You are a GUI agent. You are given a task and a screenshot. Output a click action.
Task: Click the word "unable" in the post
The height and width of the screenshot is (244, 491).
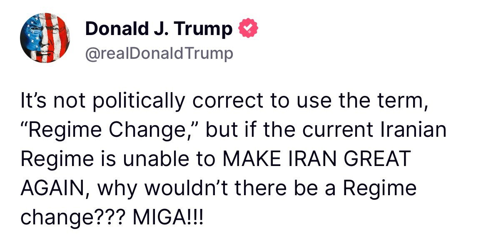pyautogui.click(x=155, y=158)
